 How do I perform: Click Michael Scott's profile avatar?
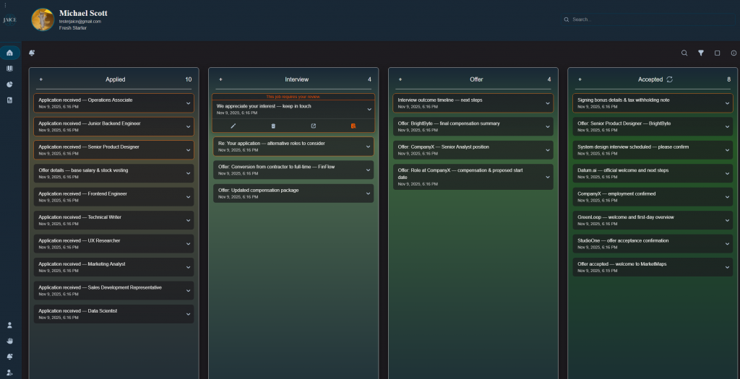tap(43, 19)
